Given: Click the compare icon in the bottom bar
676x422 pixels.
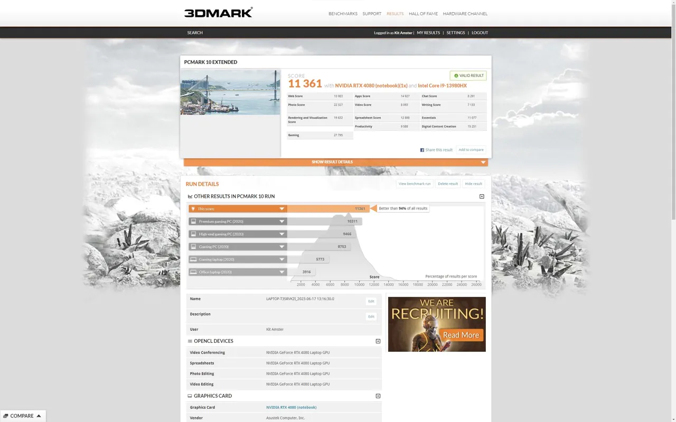Looking at the screenshot, I should tap(6, 416).
